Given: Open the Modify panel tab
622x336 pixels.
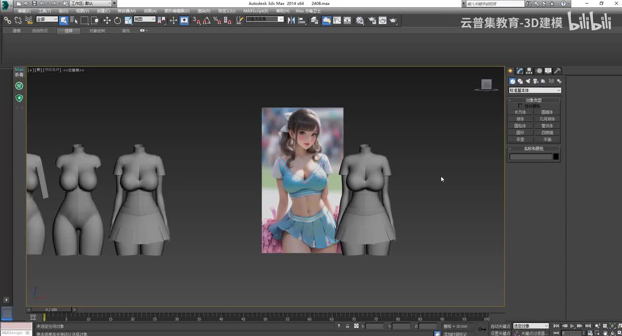Looking at the screenshot, I should [x=519, y=71].
